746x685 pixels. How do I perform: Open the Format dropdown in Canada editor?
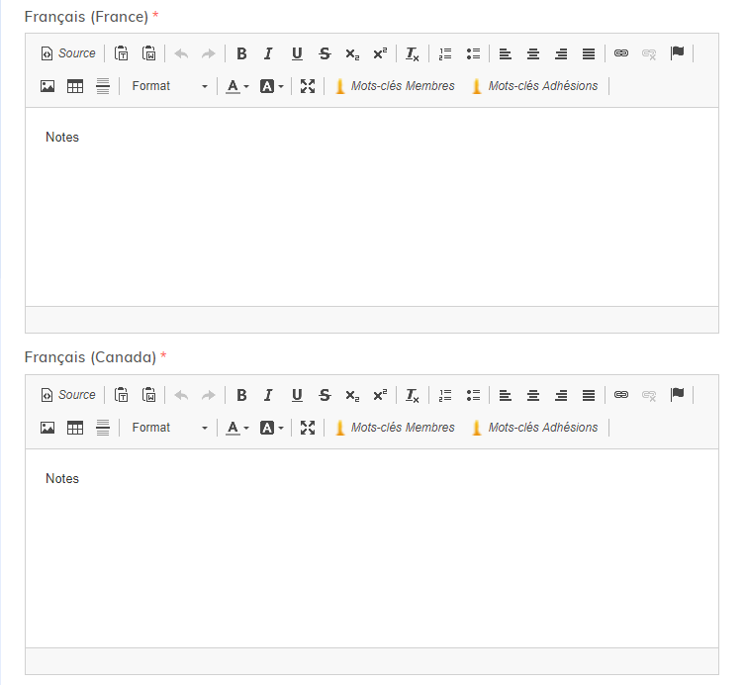point(169,428)
